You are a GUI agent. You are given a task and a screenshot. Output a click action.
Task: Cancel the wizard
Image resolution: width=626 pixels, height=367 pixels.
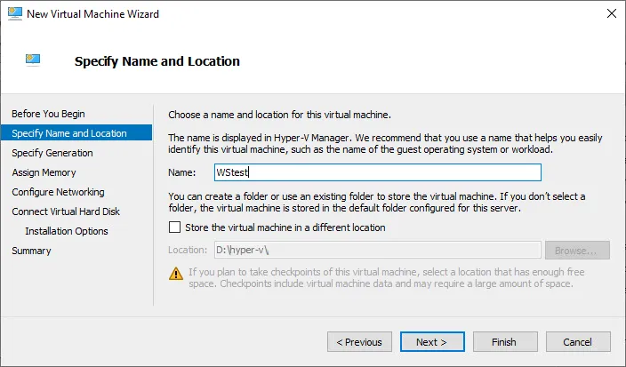point(576,341)
